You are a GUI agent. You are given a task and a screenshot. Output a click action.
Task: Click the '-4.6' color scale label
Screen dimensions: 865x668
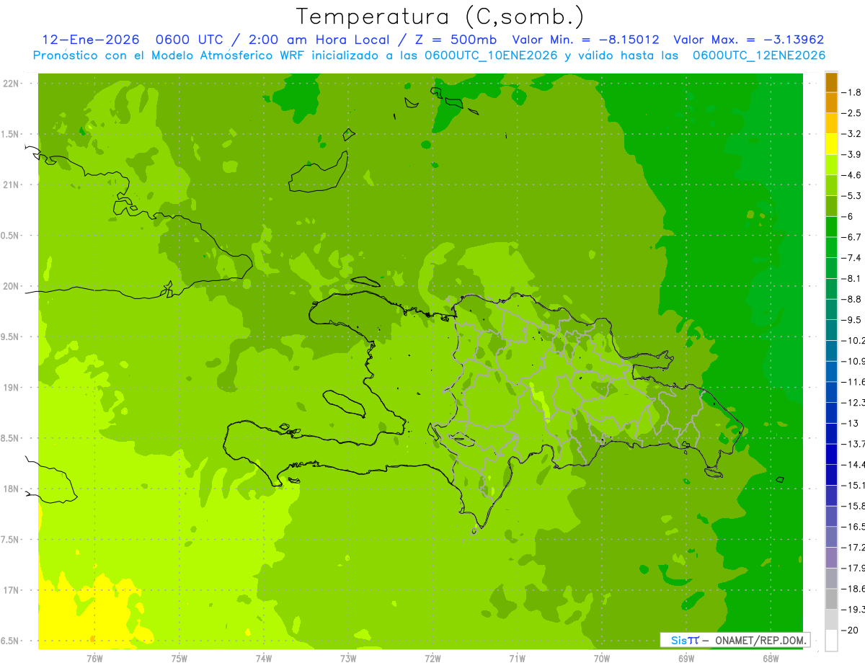point(852,175)
